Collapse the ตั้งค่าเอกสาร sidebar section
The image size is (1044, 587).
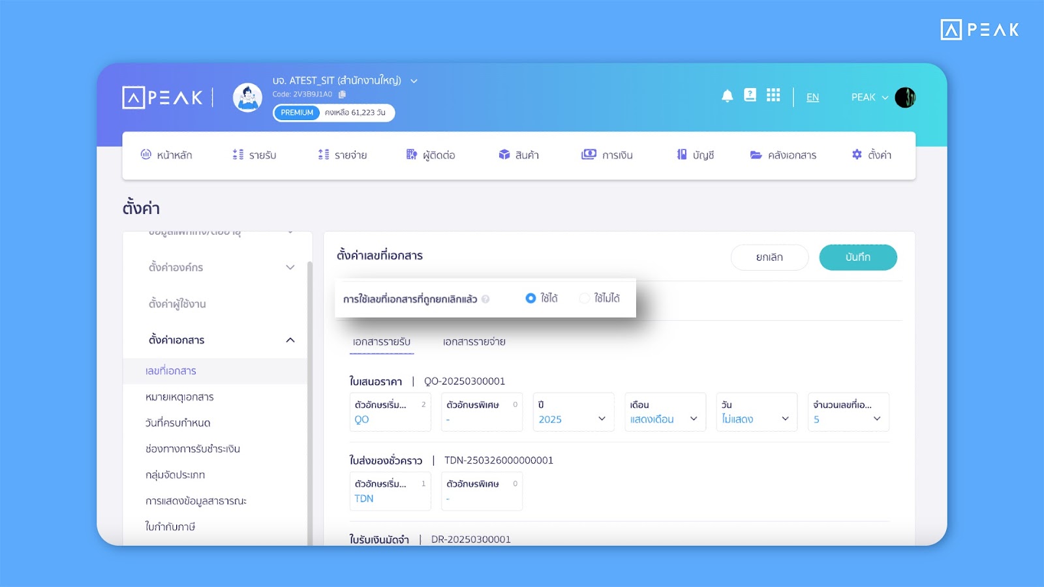(x=290, y=340)
